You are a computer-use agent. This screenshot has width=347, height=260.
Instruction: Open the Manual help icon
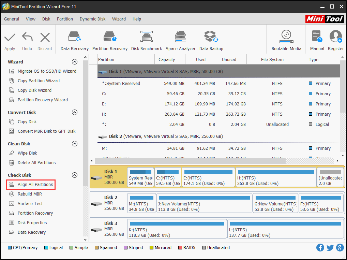click(317, 37)
